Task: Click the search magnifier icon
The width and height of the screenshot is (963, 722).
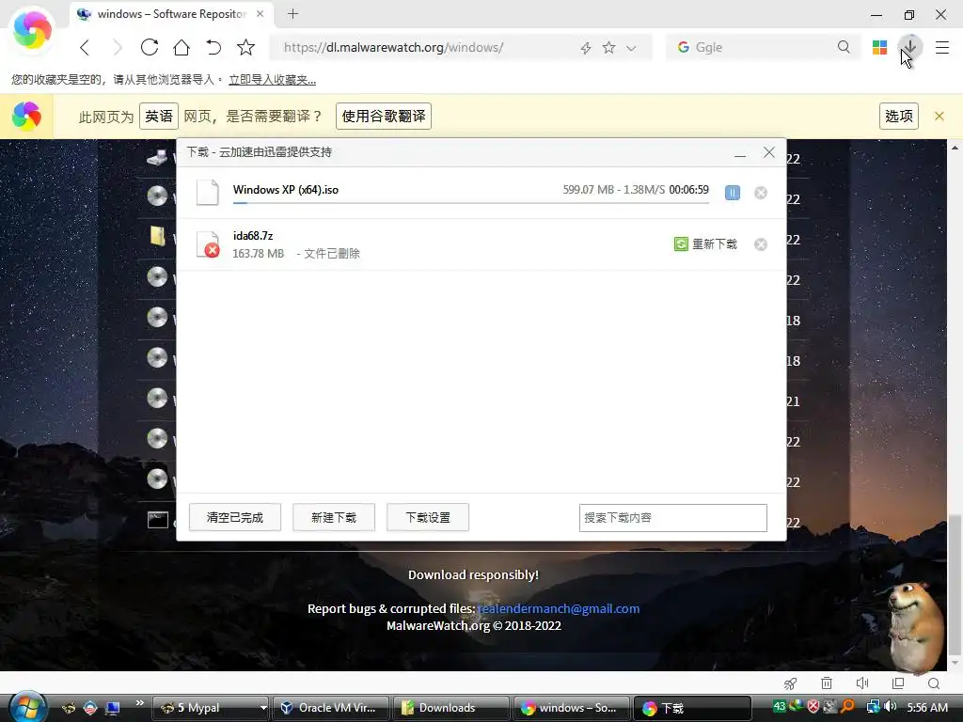Action: coord(844,47)
